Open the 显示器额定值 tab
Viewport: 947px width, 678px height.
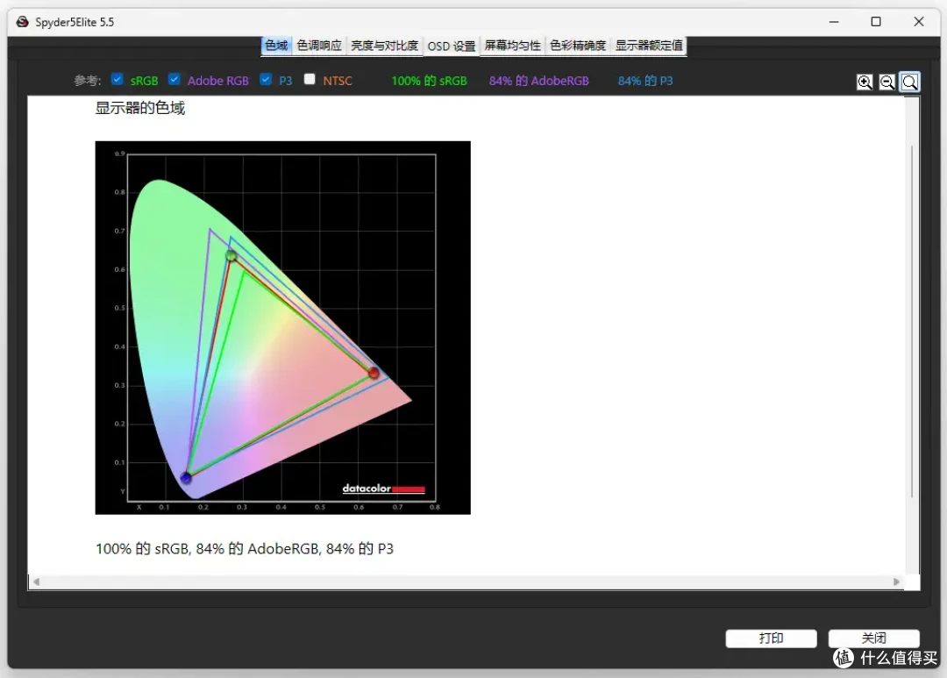649,46
